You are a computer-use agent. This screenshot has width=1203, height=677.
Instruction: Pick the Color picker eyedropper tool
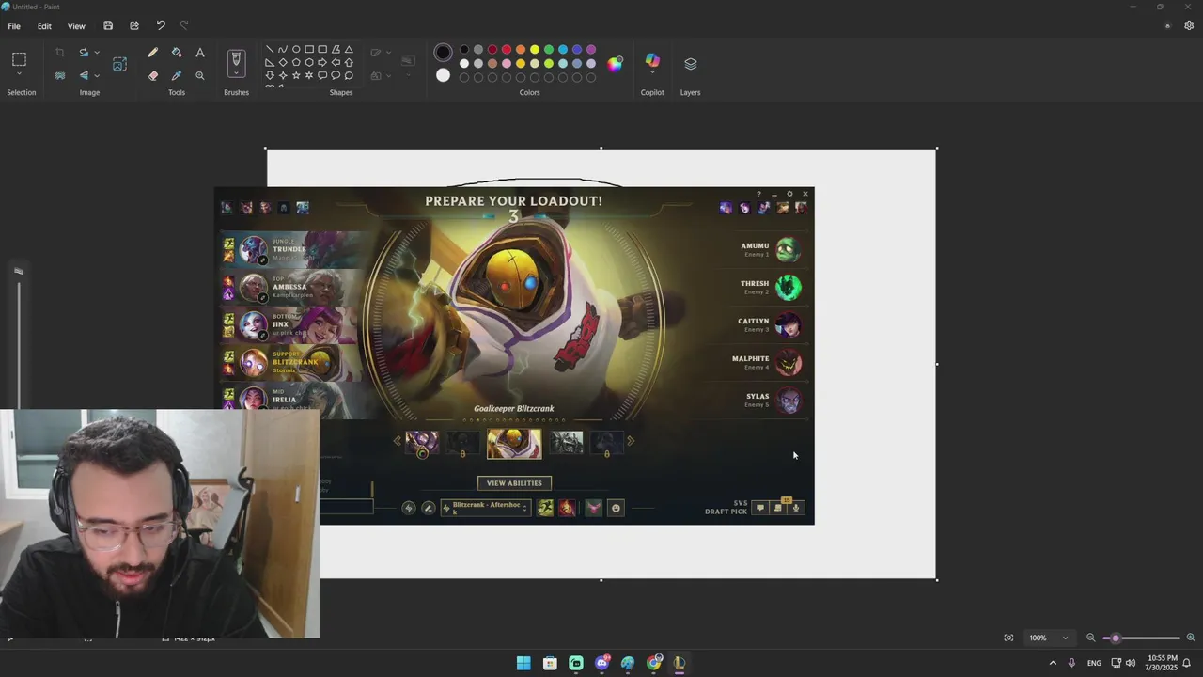(x=177, y=75)
